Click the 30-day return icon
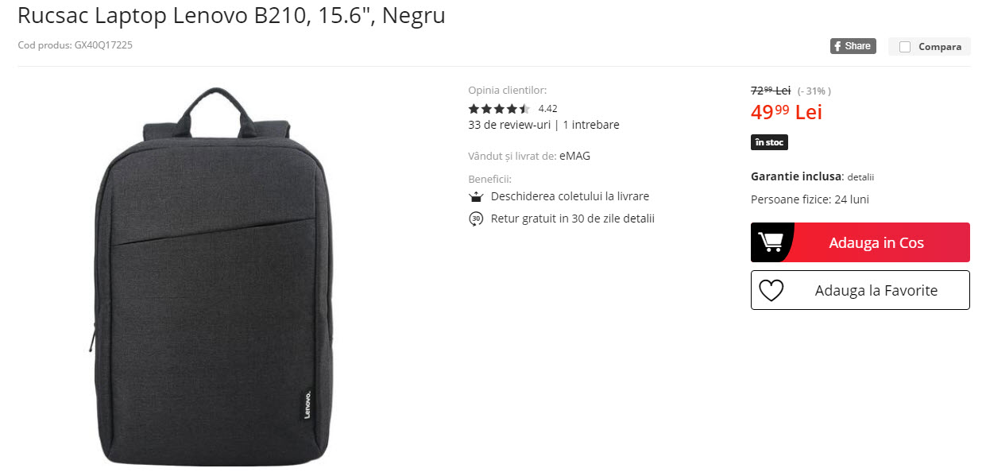The image size is (986, 476). 476,219
